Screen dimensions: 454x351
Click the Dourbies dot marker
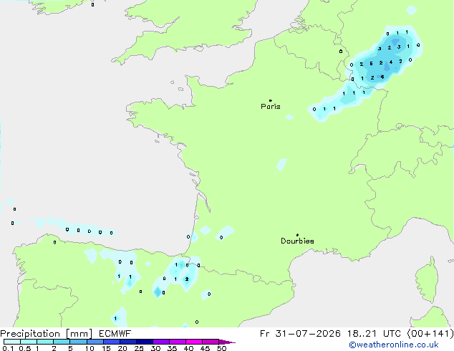[297, 235]
